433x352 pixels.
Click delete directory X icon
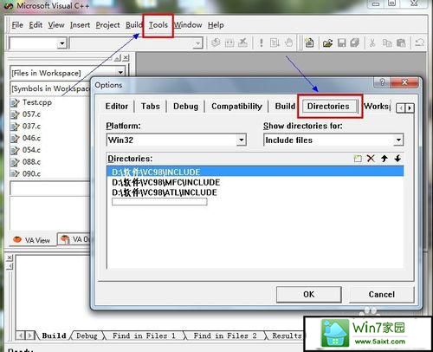click(x=371, y=159)
